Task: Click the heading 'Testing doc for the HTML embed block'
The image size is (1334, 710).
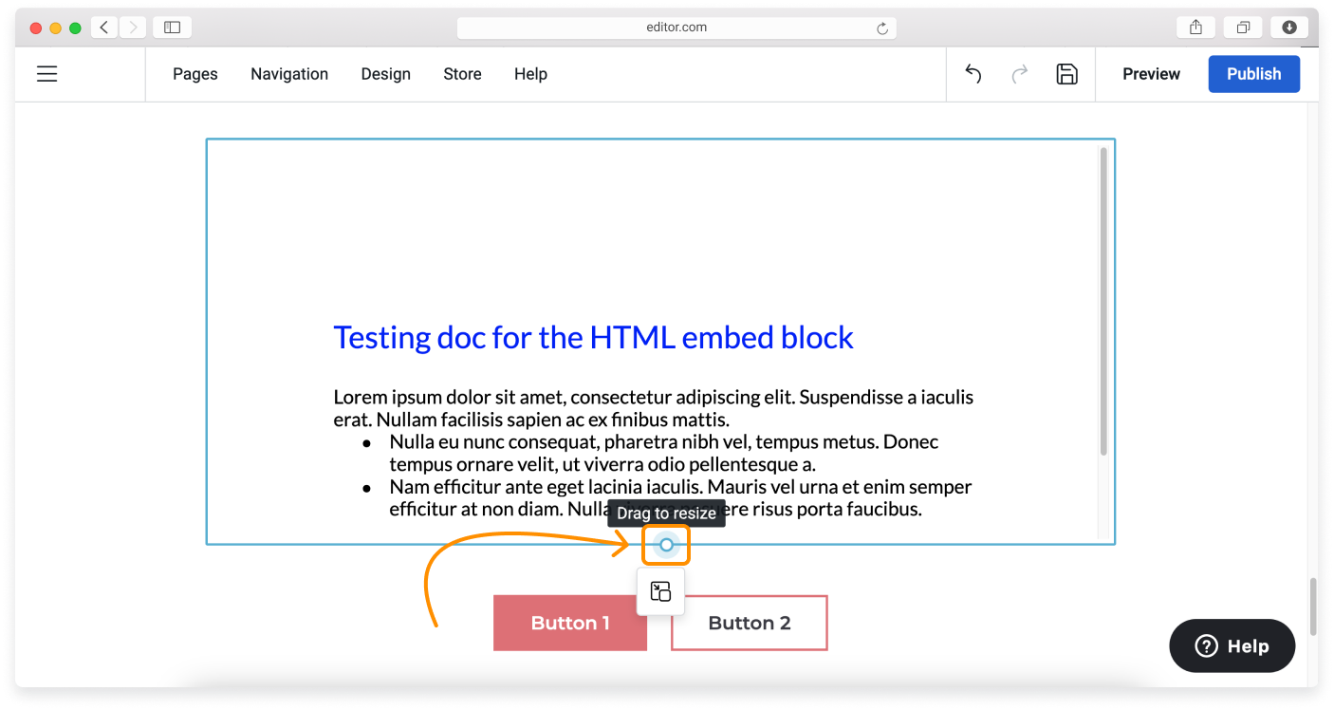Action: 594,337
